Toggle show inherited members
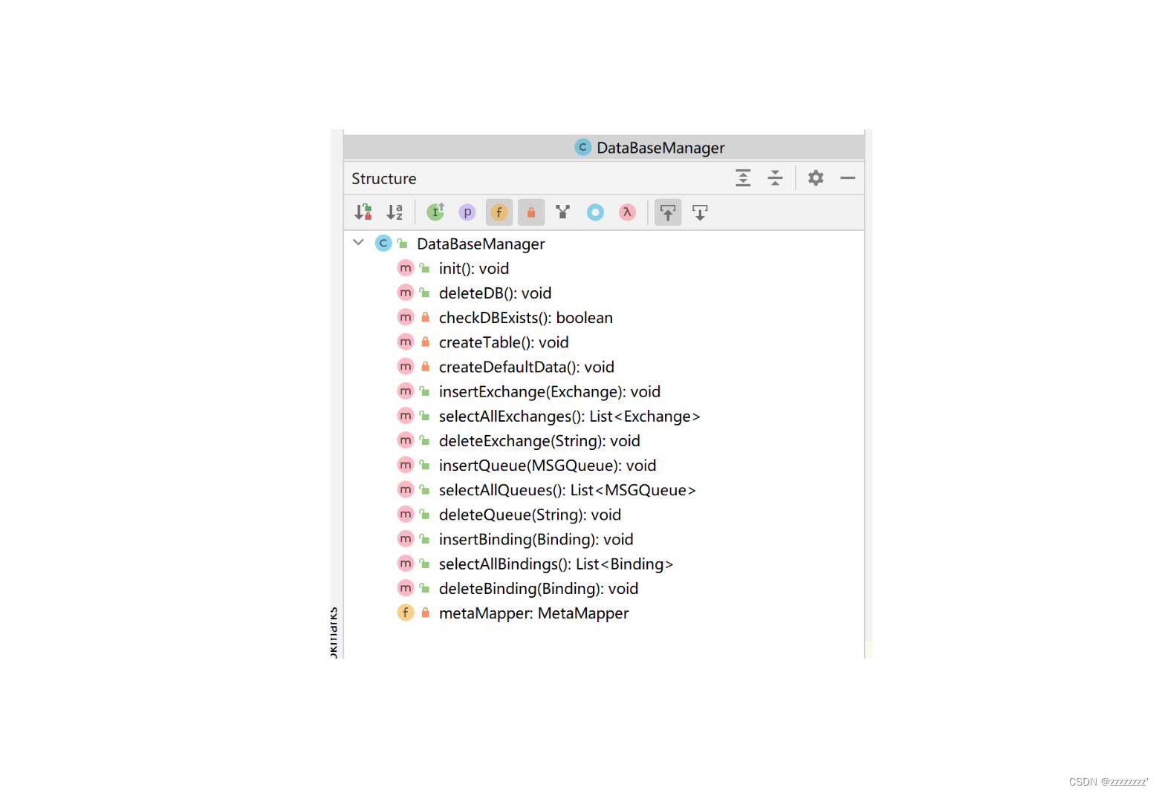 [x=435, y=212]
